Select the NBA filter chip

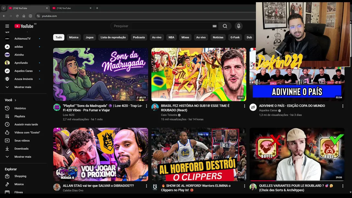171,37
